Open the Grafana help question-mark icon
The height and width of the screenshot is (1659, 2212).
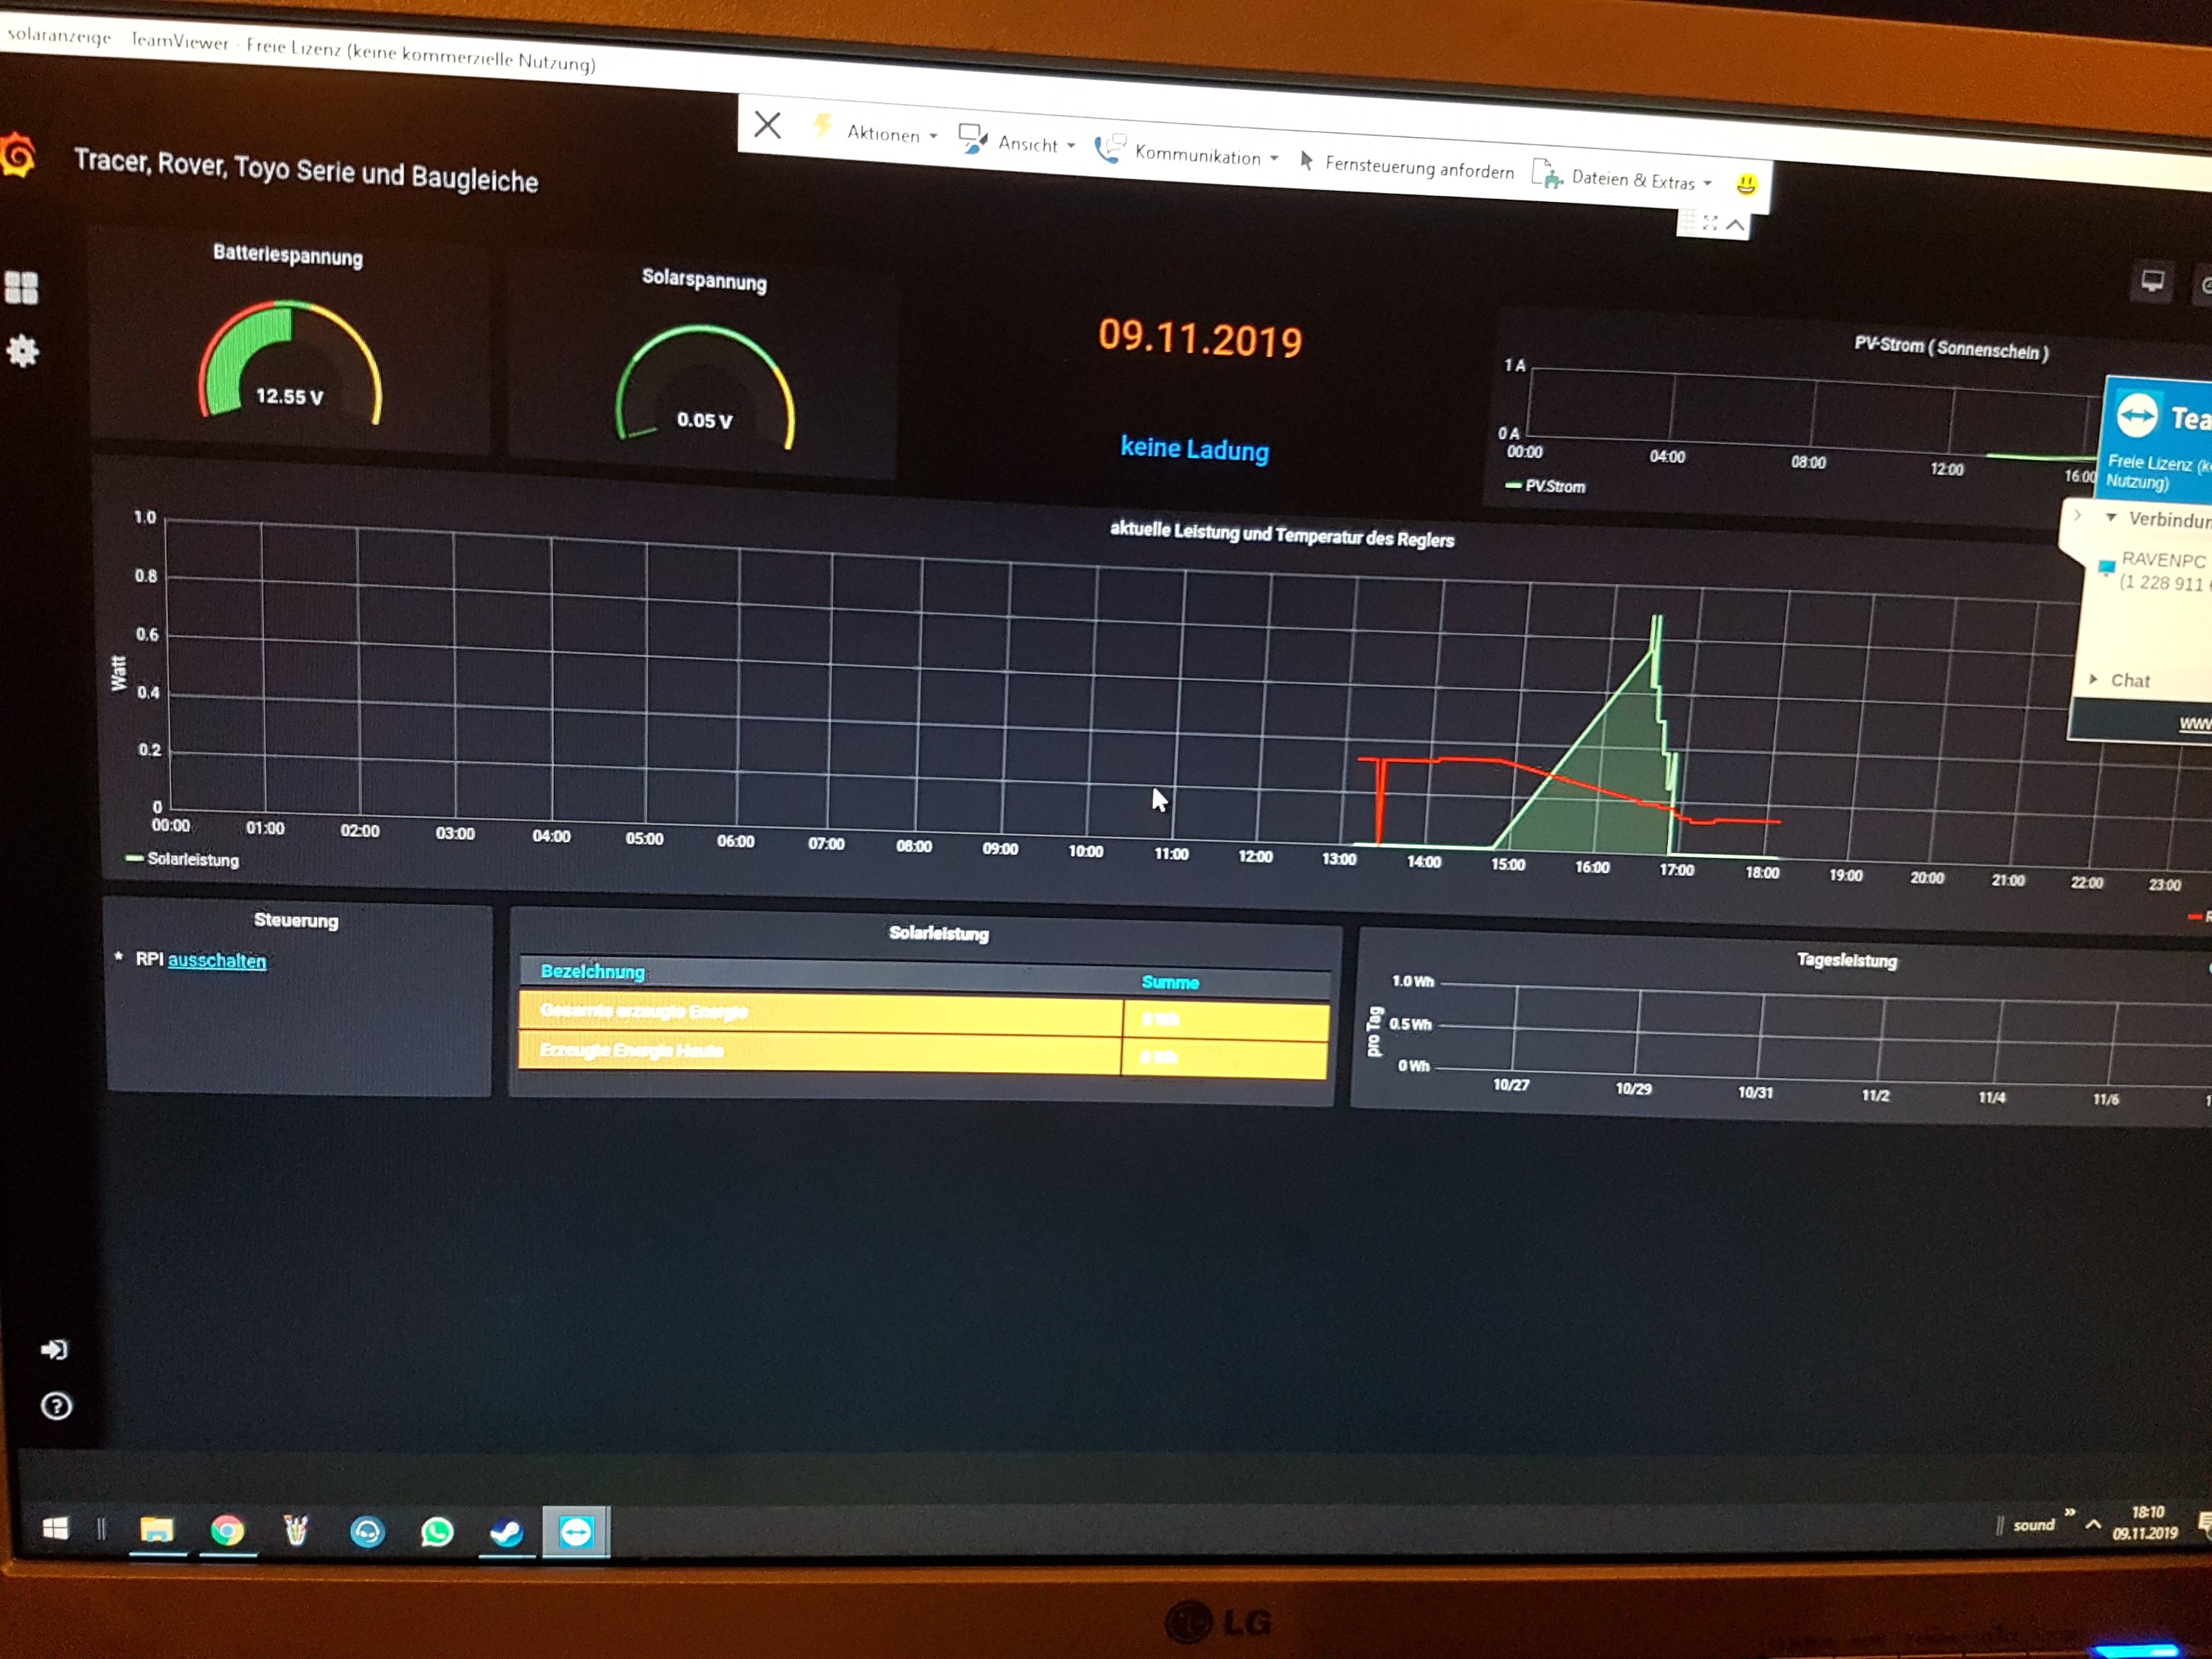[x=56, y=1406]
